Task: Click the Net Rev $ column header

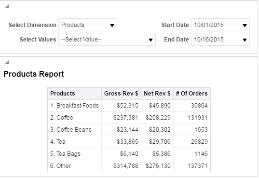Action: 157,94
